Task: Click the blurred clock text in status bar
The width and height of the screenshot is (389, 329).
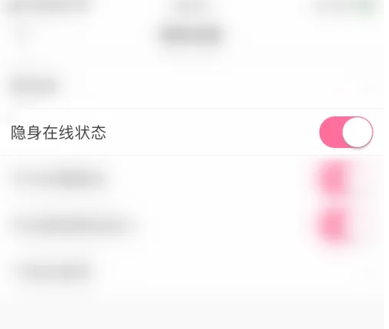Action: (191, 5)
